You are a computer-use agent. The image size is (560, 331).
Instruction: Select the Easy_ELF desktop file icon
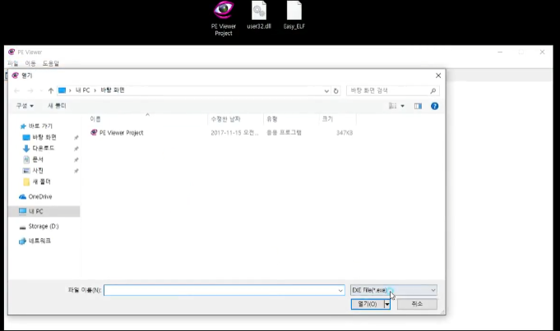point(294,11)
